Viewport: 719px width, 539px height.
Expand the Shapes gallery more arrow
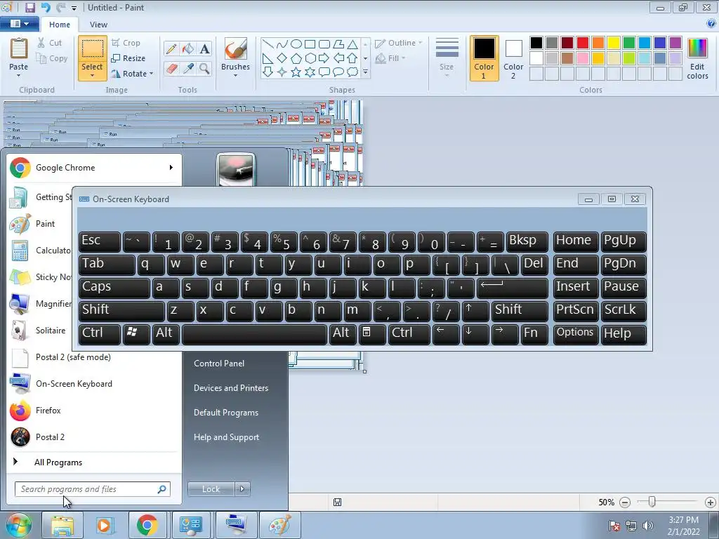(365, 72)
